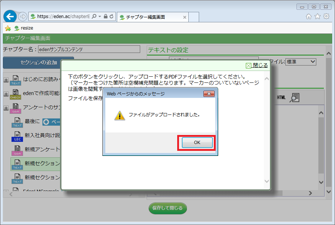This screenshot has width=335, height=225.
Task: Click the address bar search magnifier icon
Action: [x=94, y=17]
